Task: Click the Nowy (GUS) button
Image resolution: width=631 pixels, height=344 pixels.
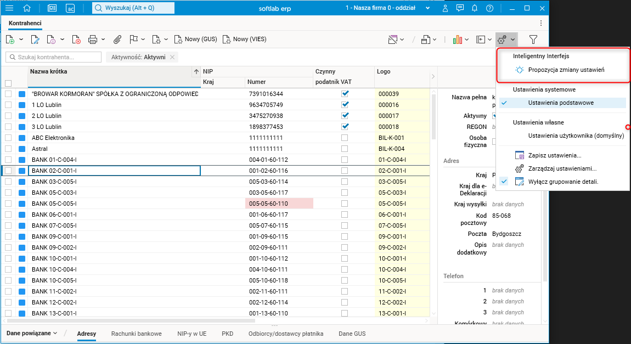Action: (x=196, y=40)
